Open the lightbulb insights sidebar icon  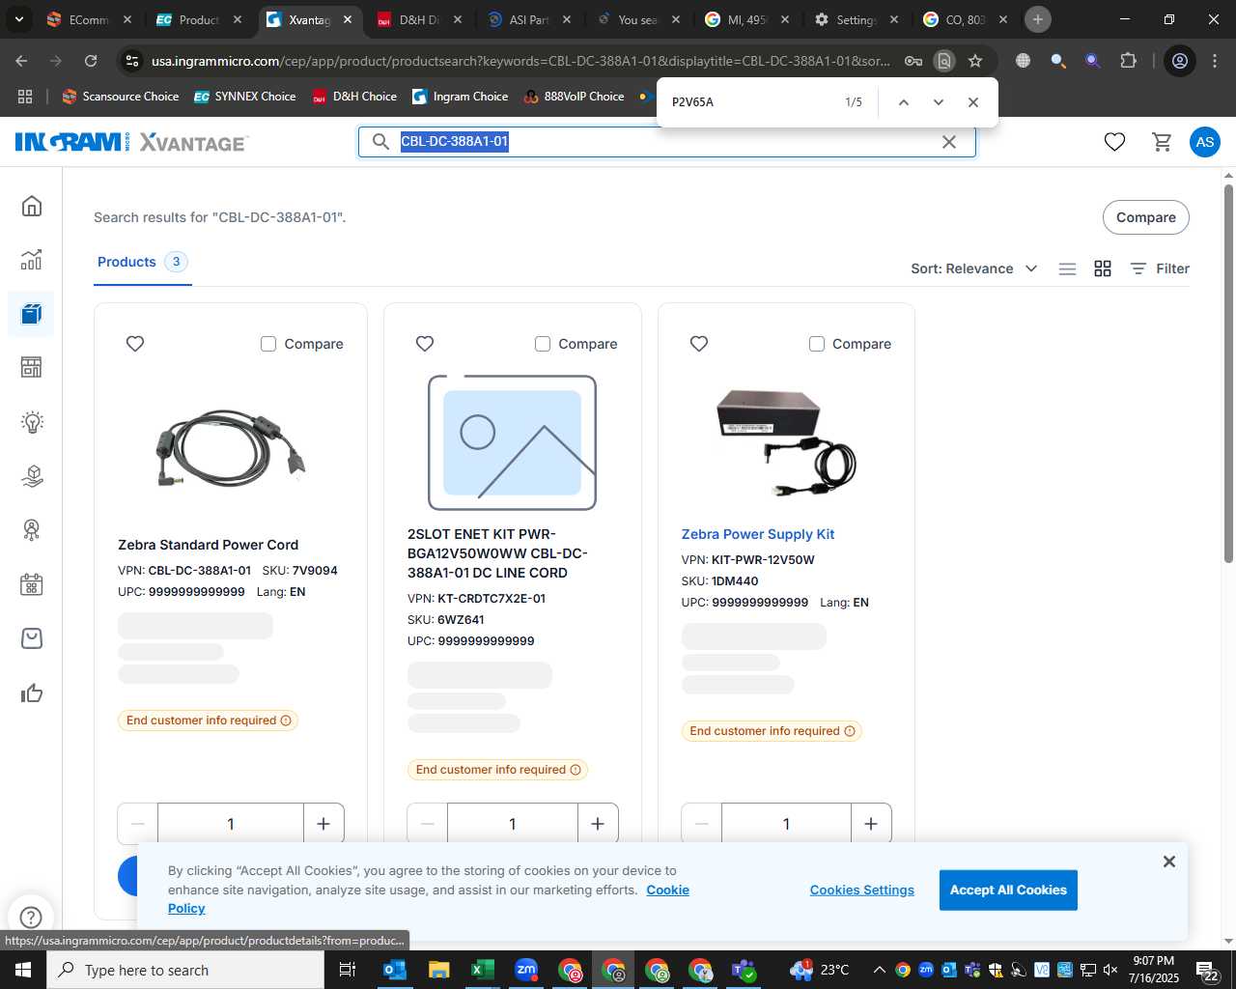32,422
